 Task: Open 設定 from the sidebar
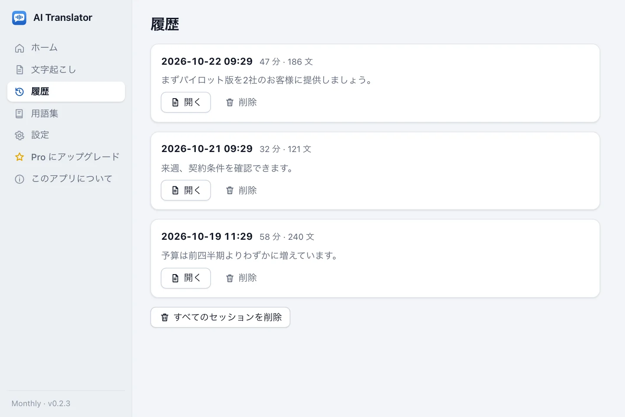pyautogui.click(x=66, y=136)
